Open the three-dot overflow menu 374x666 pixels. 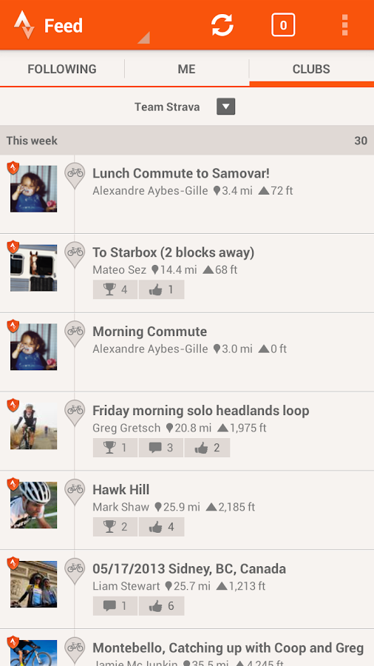[344, 25]
